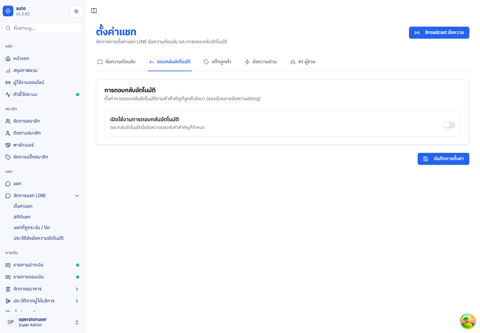Click the ตัวชี้วัดระบบ activity pulse icon
Image resolution: width=480 pixels, height=333 pixels.
tap(8, 95)
